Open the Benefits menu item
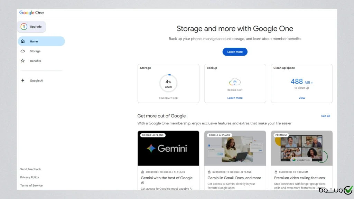 coord(35,61)
